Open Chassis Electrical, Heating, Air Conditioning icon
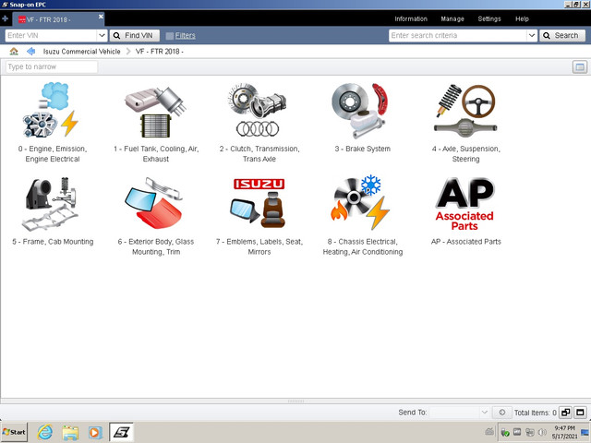The width and height of the screenshot is (591, 443). click(x=361, y=202)
